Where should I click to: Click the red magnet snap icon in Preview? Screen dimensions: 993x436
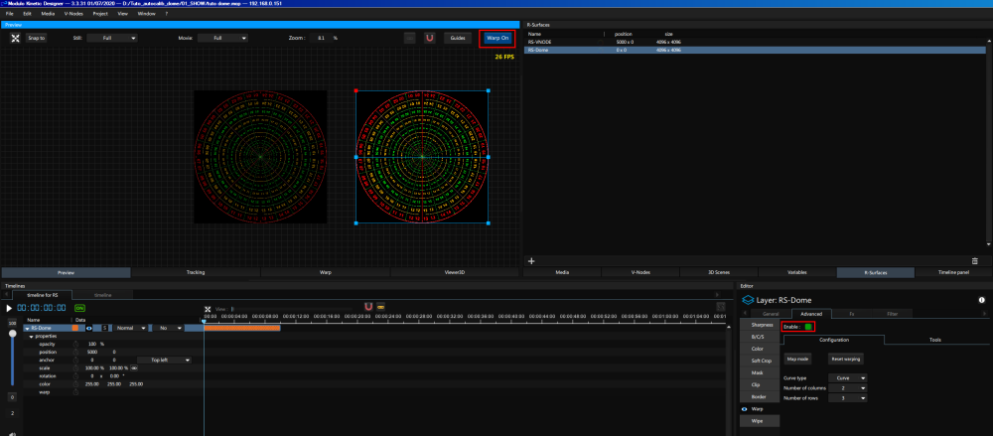coord(430,38)
